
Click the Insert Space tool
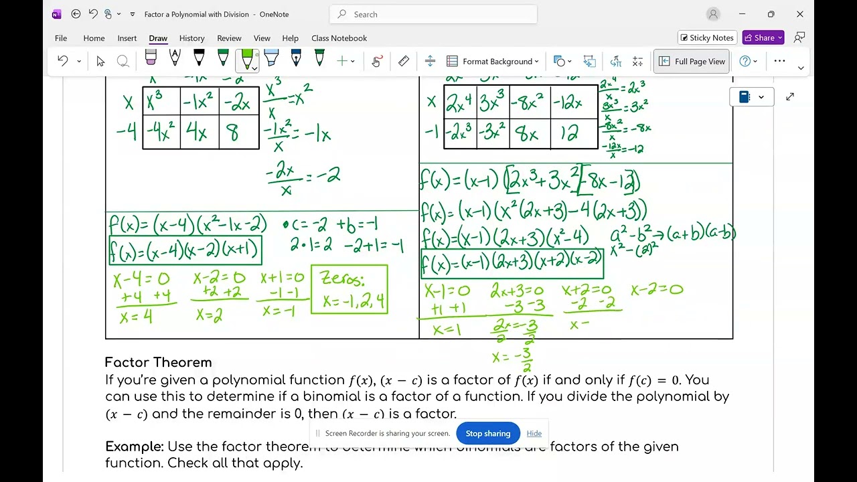coord(430,61)
